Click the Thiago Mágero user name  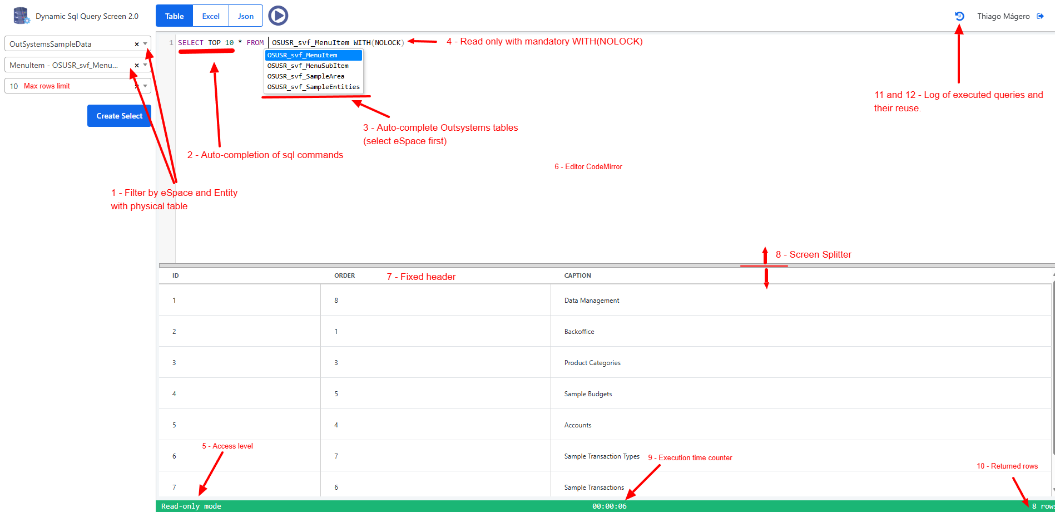(x=1003, y=16)
